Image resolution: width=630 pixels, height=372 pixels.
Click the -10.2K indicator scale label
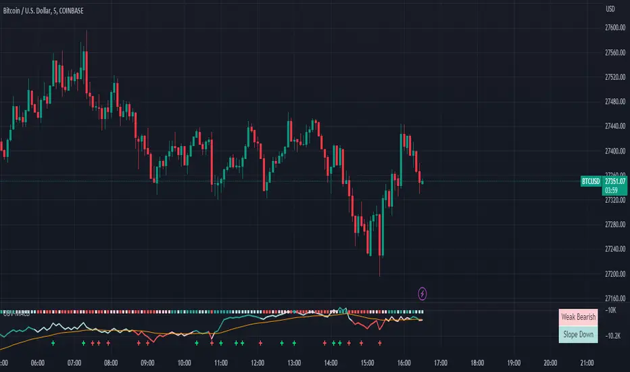coord(613,335)
